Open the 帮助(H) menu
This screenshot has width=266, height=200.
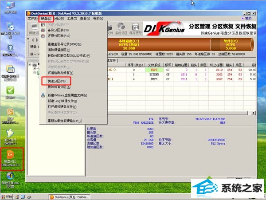pyautogui.click(x=98, y=19)
